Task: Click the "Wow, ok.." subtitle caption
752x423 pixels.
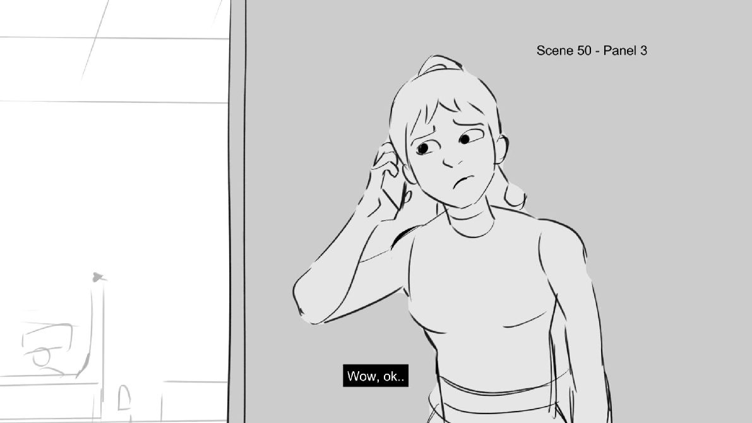Action: click(x=376, y=376)
